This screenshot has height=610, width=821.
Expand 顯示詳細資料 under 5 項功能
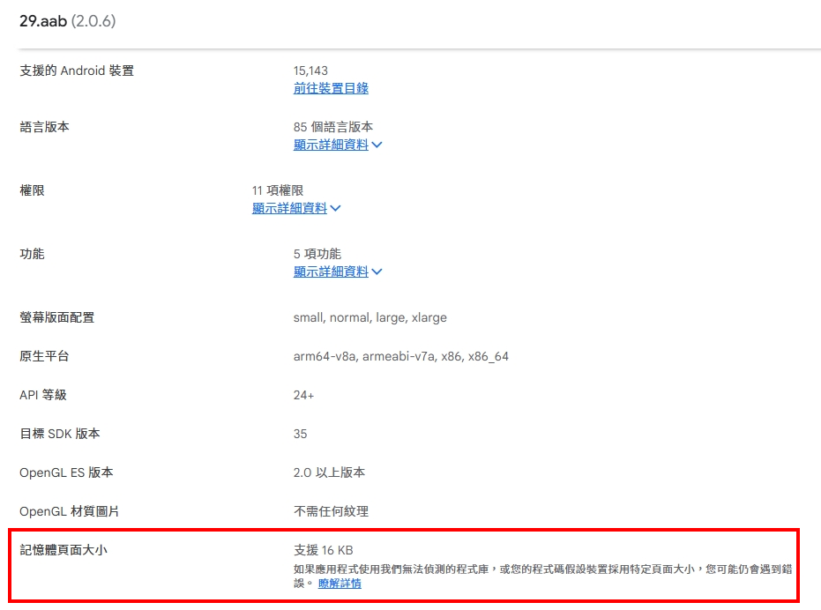click(x=331, y=272)
